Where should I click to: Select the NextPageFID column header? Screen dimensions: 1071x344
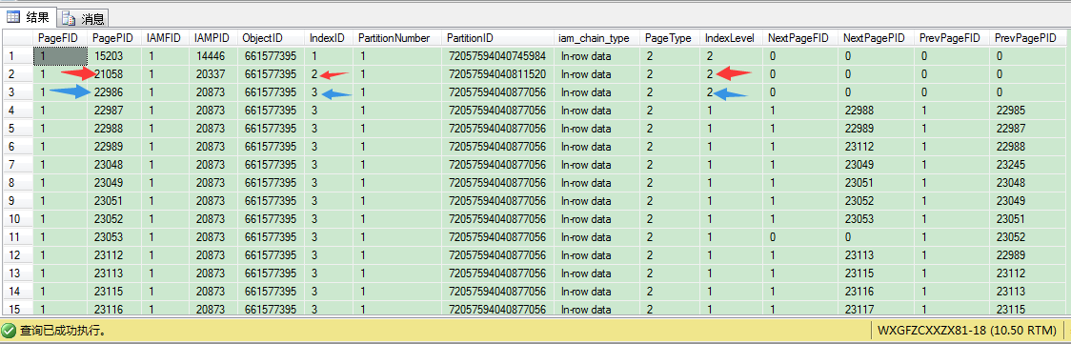(799, 38)
